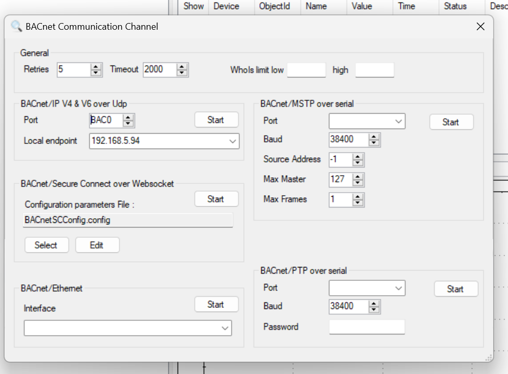Click the Max Master field showing 127
Image resolution: width=508 pixels, height=374 pixels.
click(341, 180)
